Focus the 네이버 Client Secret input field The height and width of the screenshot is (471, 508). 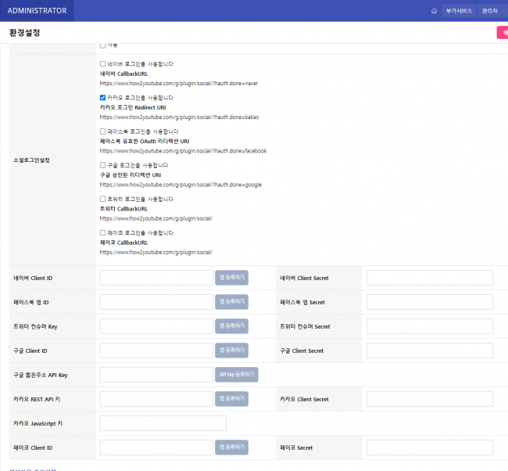tap(430, 278)
